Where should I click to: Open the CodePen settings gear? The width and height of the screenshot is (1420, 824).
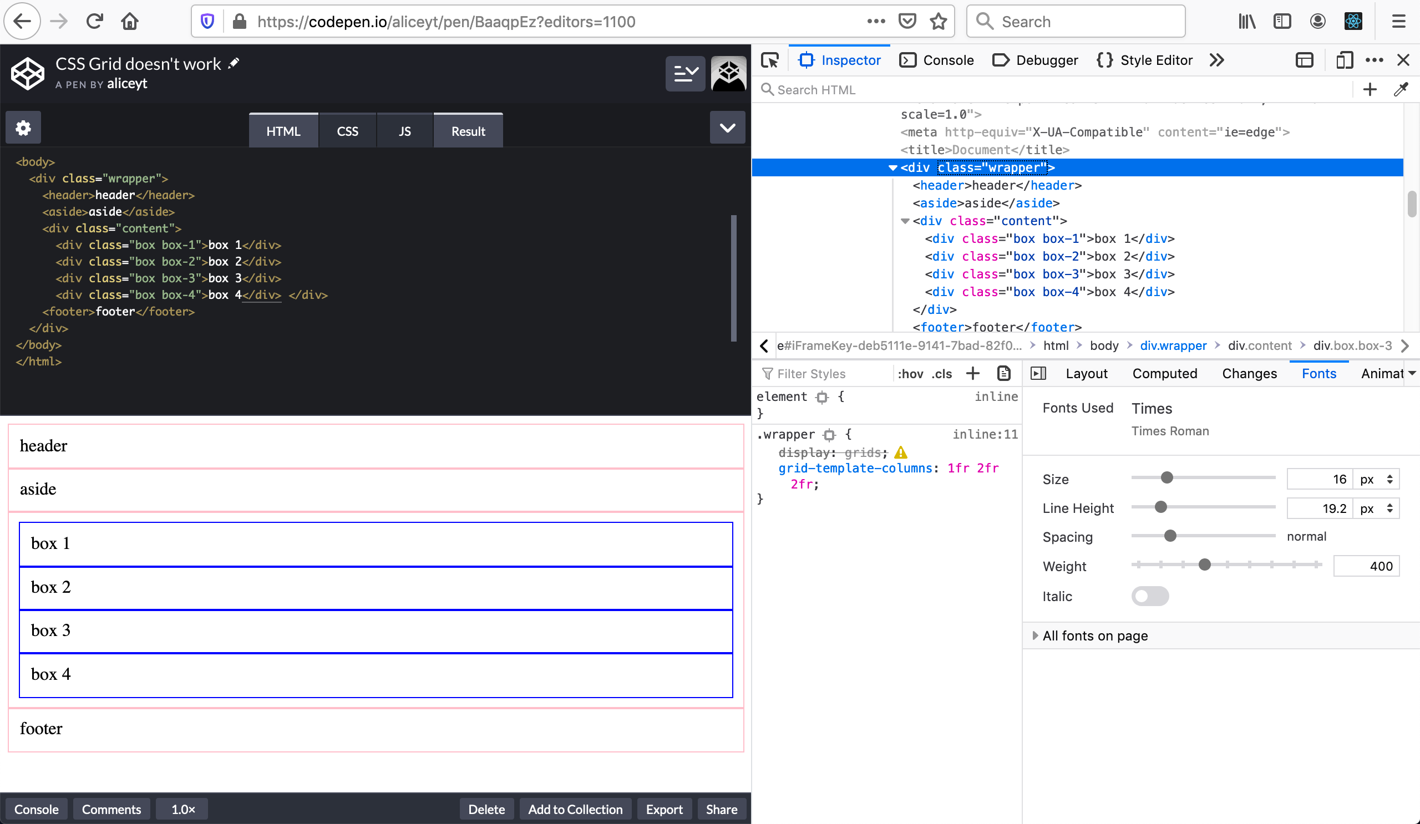tap(23, 128)
